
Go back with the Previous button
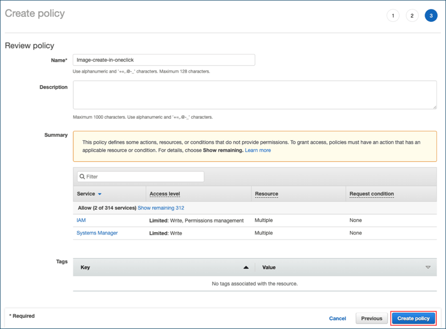(x=371, y=318)
